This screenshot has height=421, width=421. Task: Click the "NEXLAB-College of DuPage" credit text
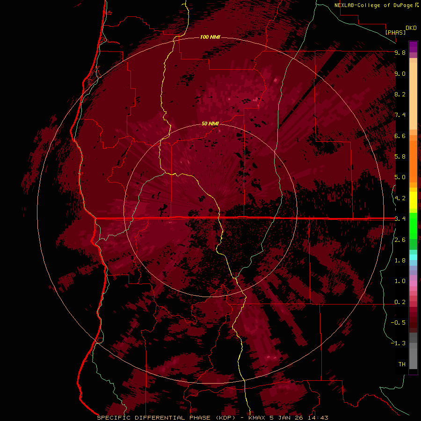(373, 5)
